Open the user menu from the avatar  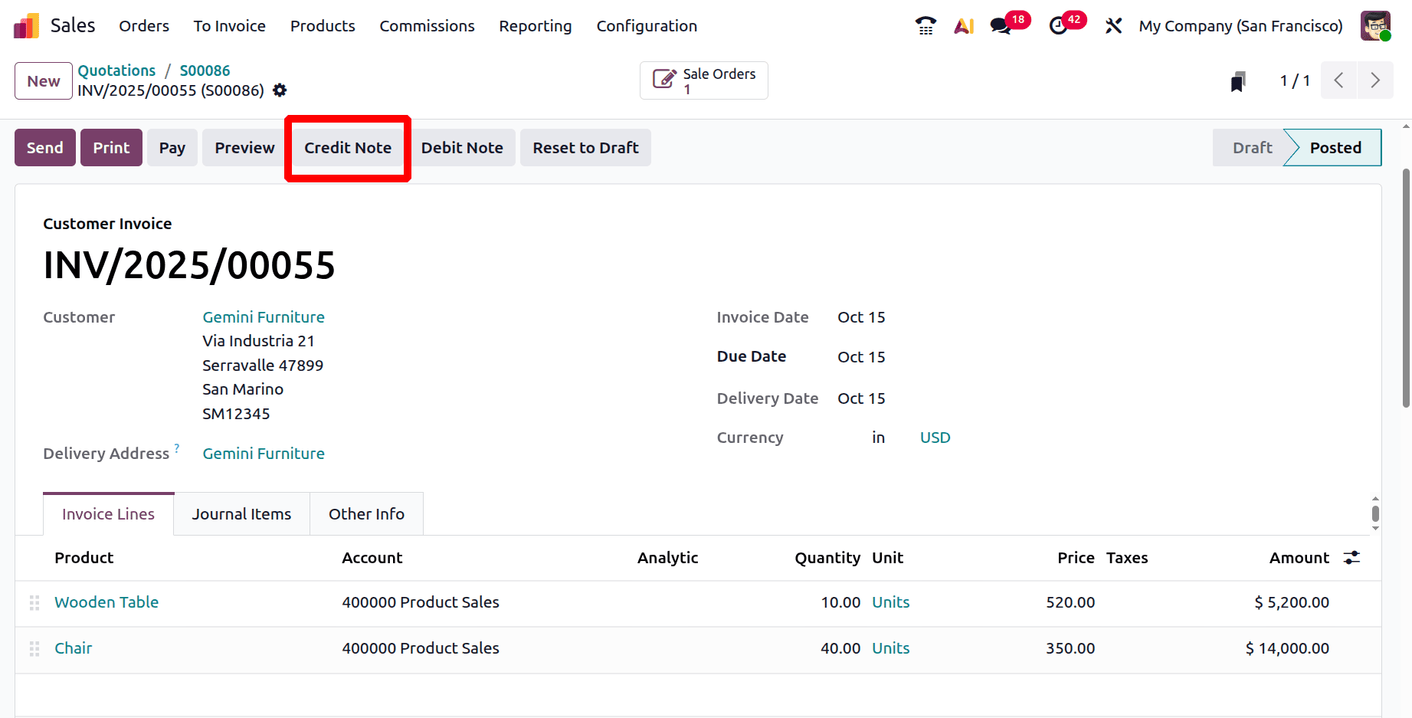pos(1375,25)
